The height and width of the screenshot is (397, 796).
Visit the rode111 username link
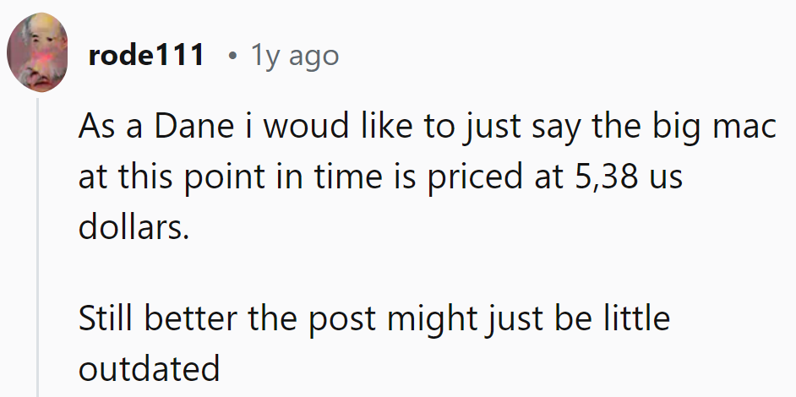(146, 54)
